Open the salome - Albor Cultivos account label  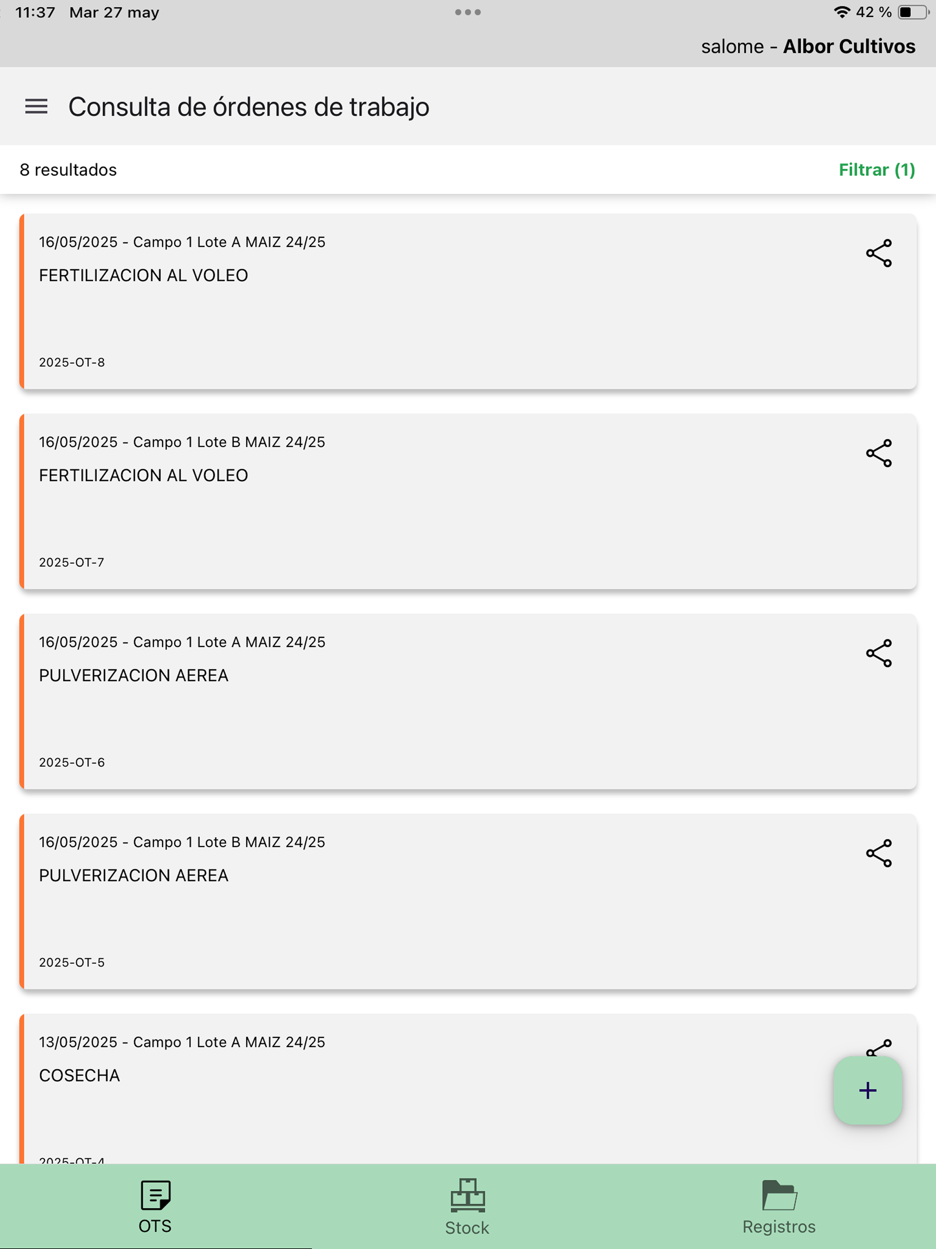coord(808,46)
